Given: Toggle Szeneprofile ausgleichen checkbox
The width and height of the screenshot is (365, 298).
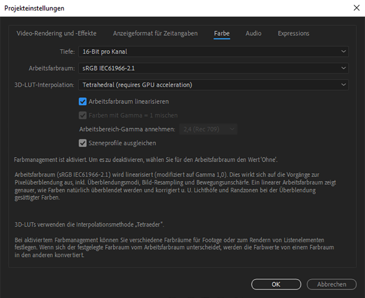Looking at the screenshot, I should click(83, 143).
